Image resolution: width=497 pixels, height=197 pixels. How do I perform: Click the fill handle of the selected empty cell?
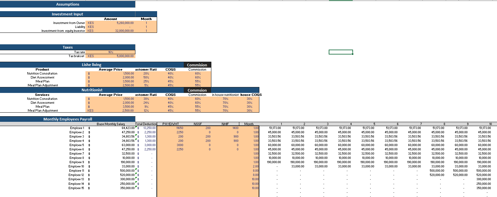click(353, 55)
